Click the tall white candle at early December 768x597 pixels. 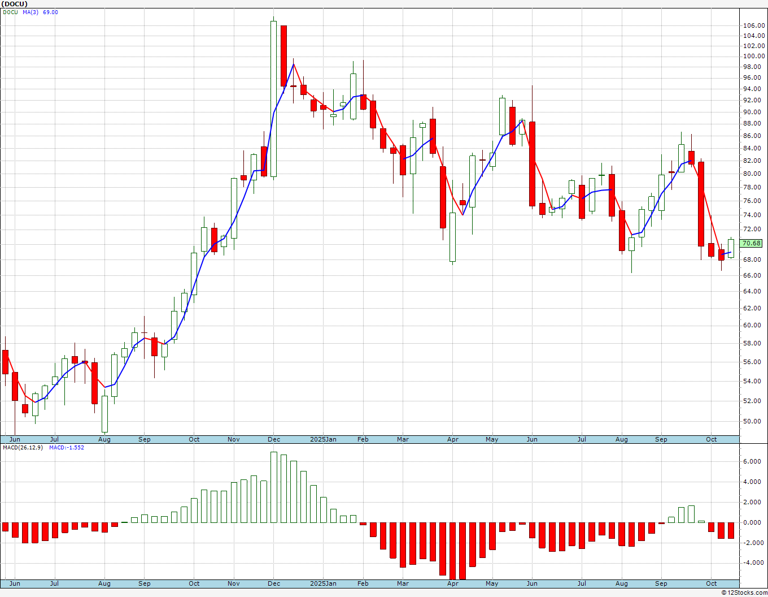pos(274,99)
